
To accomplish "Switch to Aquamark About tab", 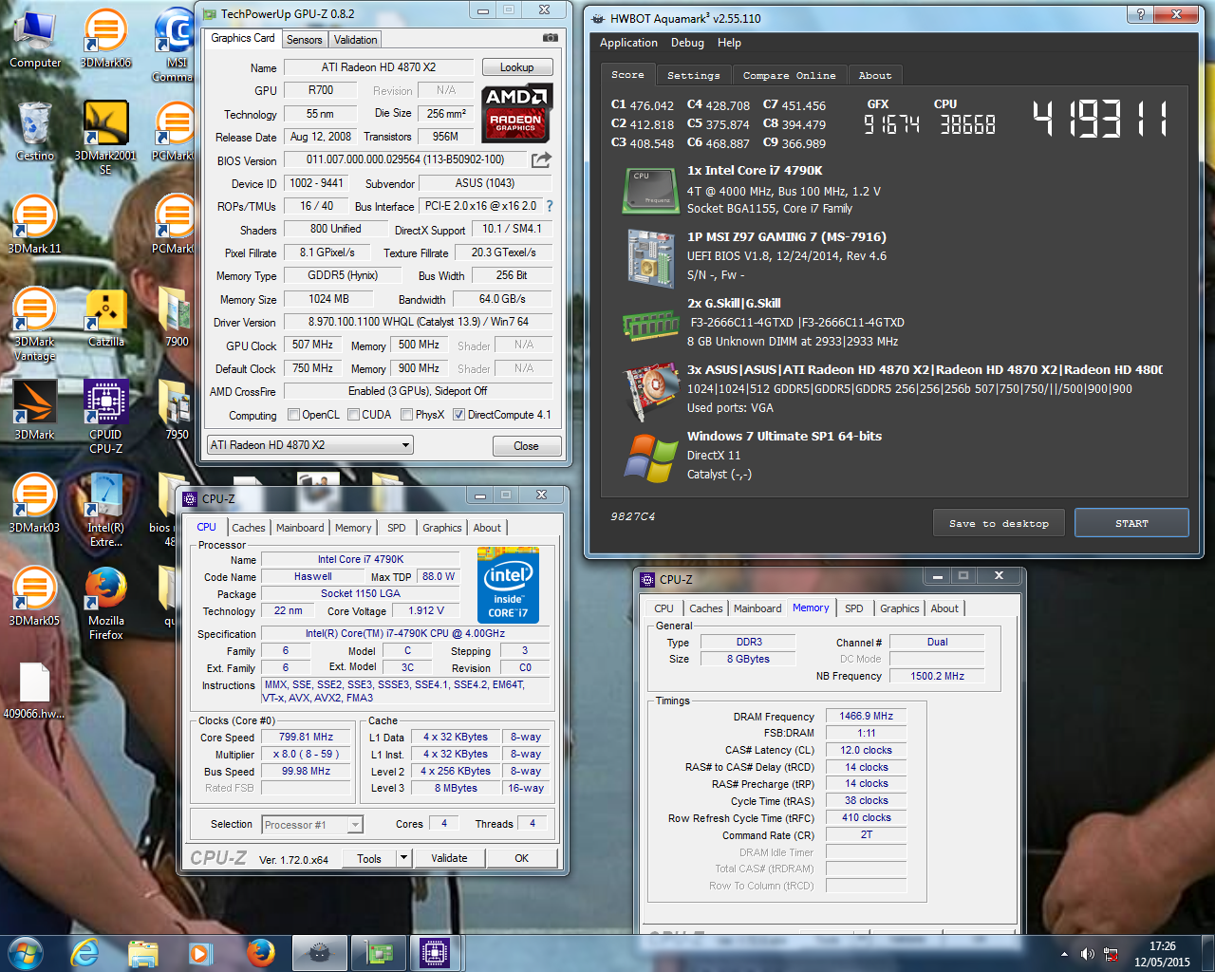I will click(x=875, y=76).
